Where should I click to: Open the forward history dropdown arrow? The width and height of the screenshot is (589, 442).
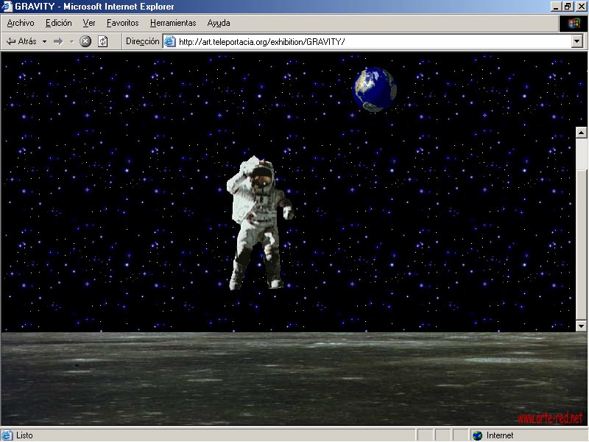pyautogui.click(x=71, y=42)
